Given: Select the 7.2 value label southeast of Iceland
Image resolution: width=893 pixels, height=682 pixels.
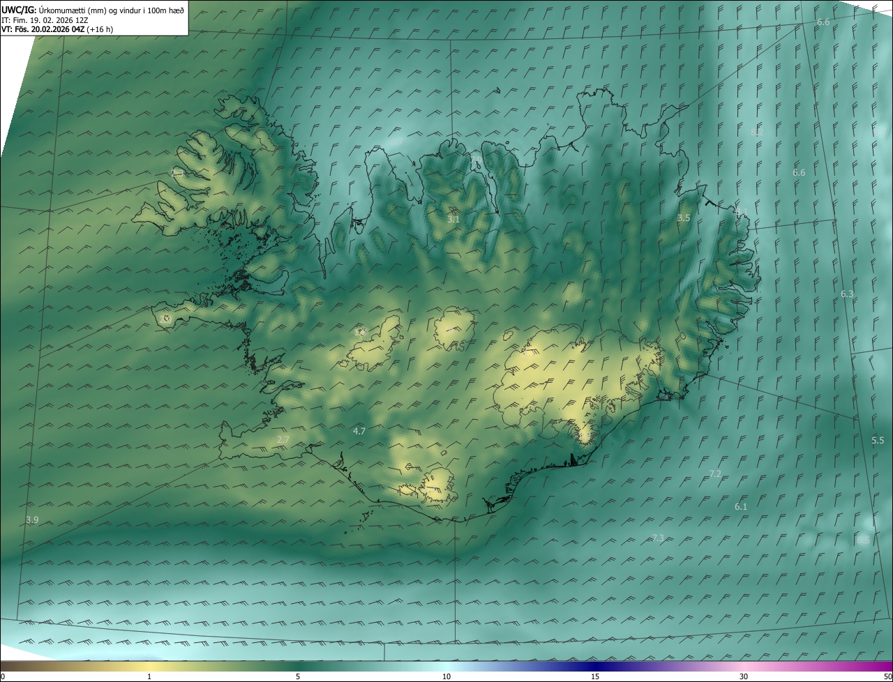Looking at the screenshot, I should pyautogui.click(x=715, y=474).
